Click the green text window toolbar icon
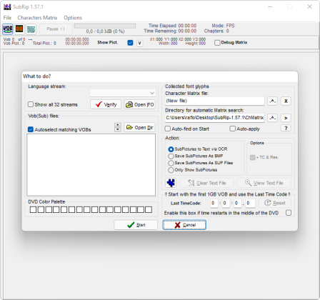The width and height of the screenshot is (320, 300). [31, 29]
